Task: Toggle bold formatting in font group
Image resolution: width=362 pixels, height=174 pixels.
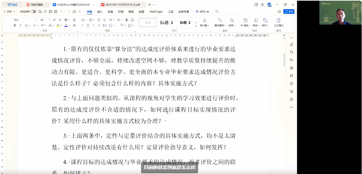Action: [15, 25]
